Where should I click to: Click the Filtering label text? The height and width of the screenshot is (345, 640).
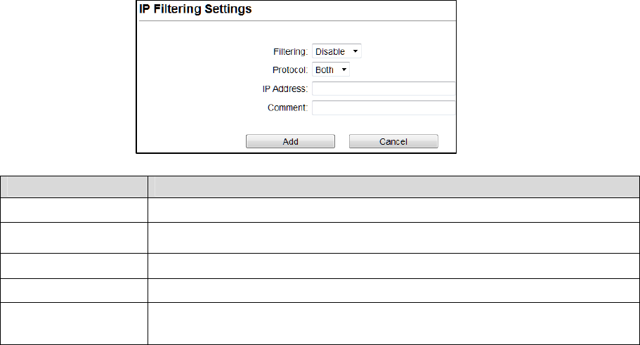pos(290,51)
